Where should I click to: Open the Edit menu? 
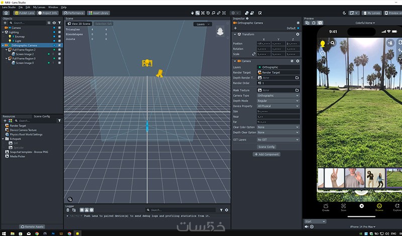[28, 8]
